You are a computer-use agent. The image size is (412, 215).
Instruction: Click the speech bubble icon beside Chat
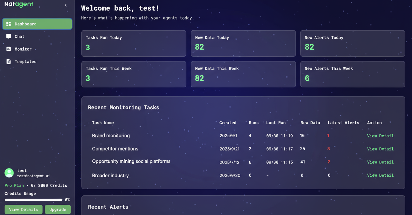tap(8, 36)
